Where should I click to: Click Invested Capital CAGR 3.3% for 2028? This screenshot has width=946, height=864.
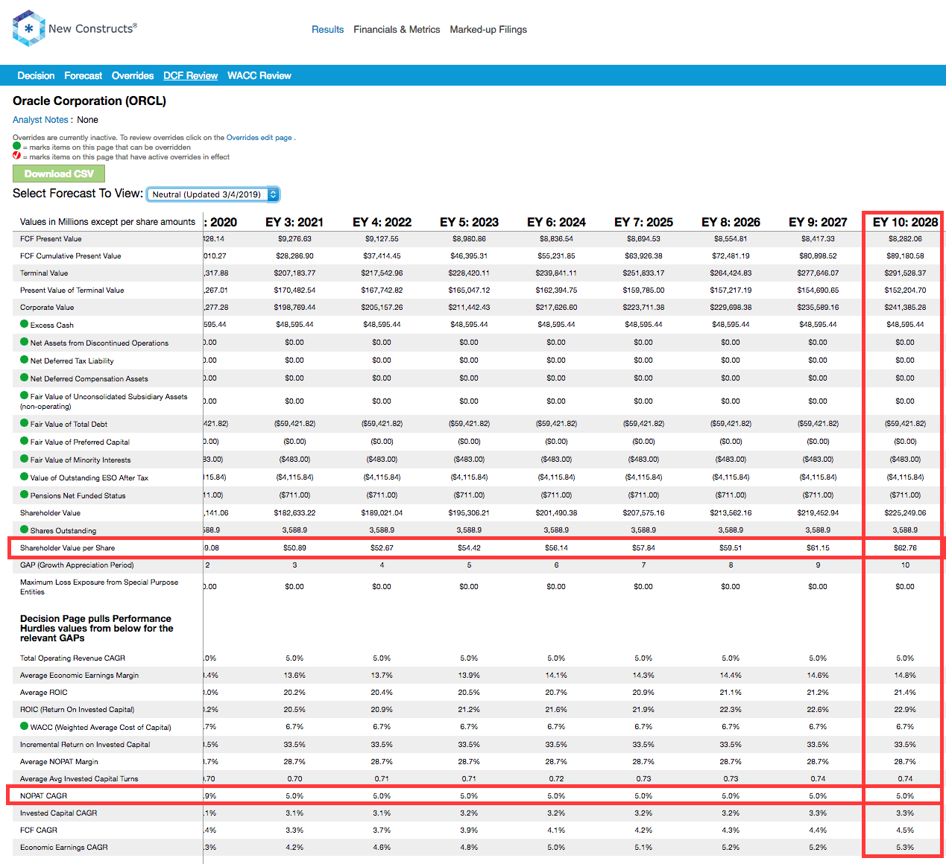click(905, 813)
